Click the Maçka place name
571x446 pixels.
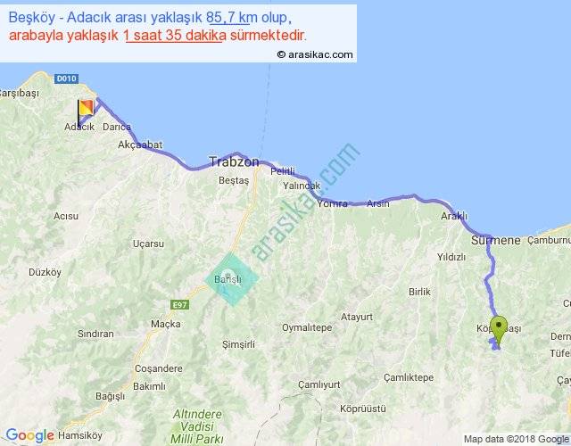coord(166,323)
